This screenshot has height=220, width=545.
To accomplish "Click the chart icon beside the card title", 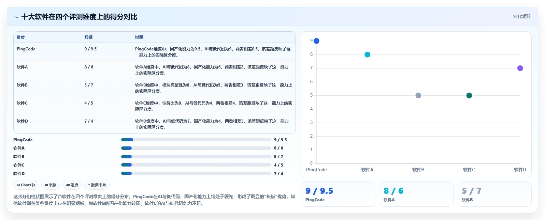I will click(x=16, y=17).
